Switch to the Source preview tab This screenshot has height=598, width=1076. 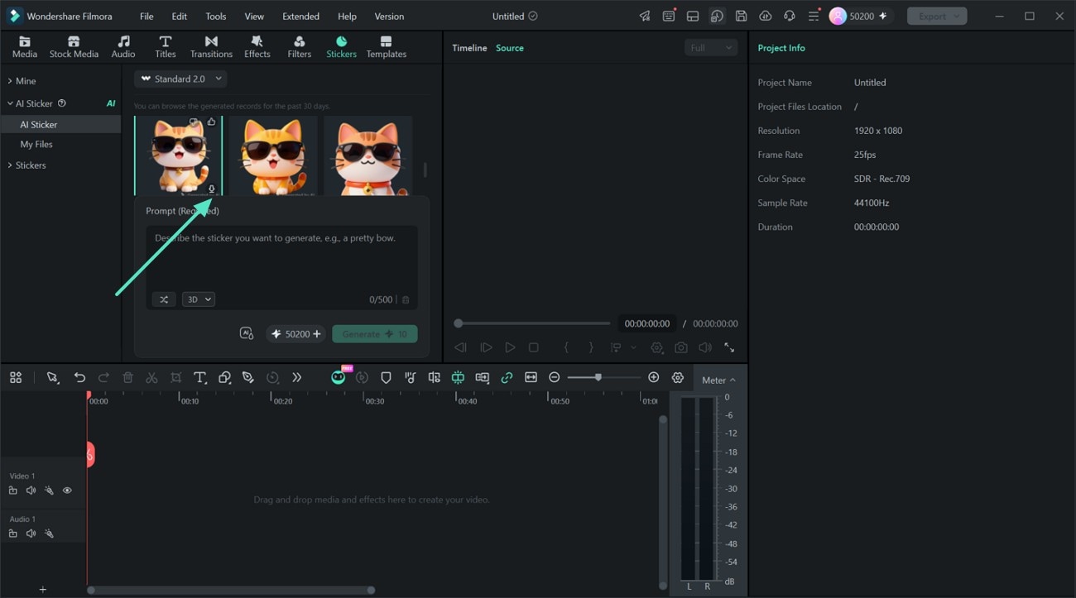click(510, 48)
